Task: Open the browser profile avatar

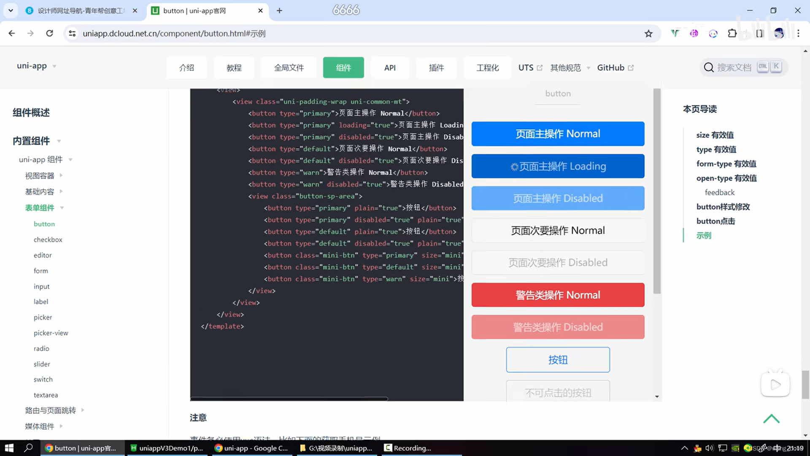Action: click(x=779, y=33)
